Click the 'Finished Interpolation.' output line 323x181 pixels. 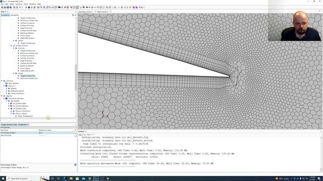(x=96, y=147)
